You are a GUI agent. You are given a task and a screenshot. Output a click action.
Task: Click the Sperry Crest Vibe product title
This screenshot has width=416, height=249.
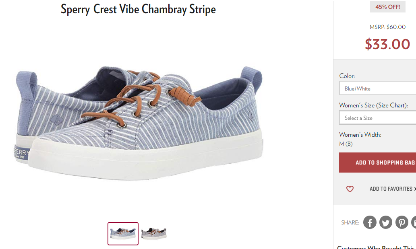click(138, 9)
